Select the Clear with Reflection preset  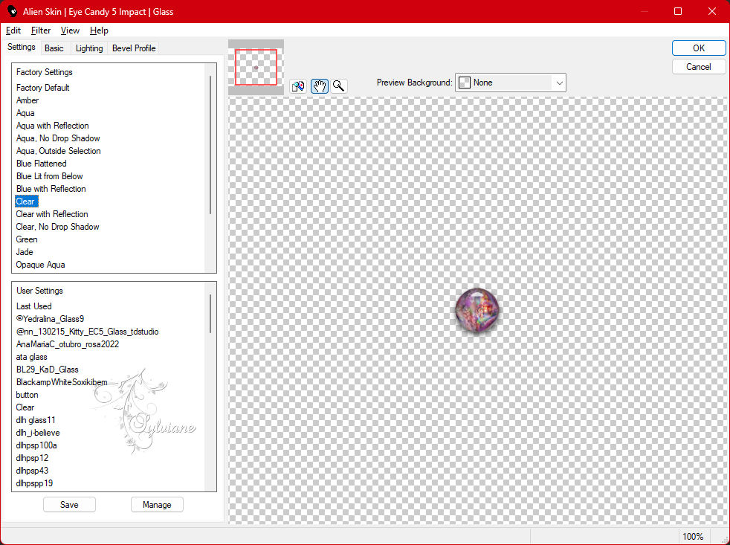[x=52, y=214]
